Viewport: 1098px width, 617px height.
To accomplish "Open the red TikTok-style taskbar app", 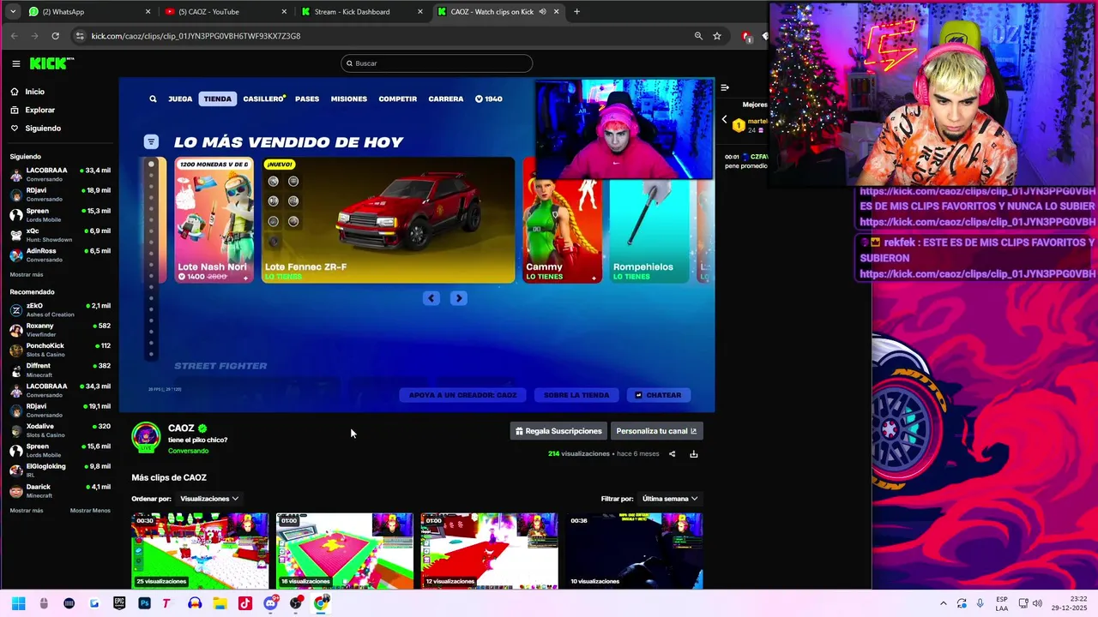I will [x=244, y=603].
